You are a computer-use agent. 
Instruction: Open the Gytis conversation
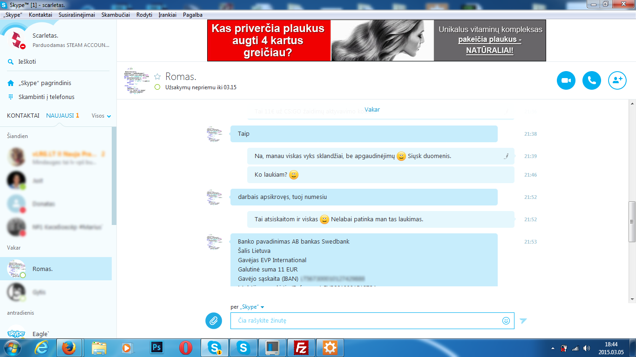(x=56, y=292)
